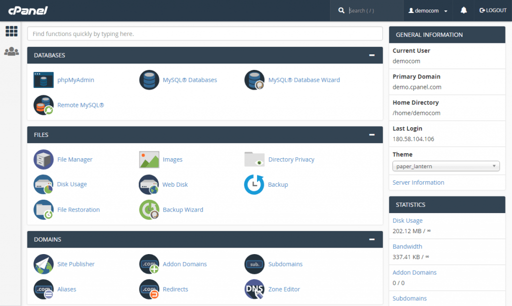Open Disk Usage statistics link

(x=407, y=221)
